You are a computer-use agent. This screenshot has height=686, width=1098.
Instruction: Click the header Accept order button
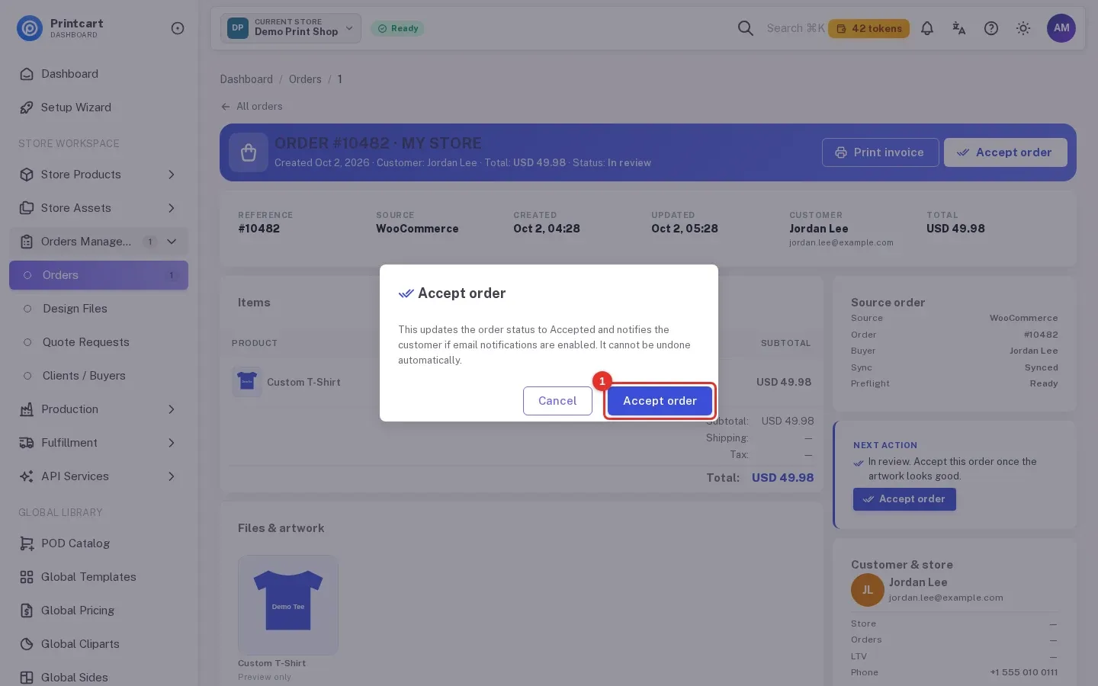1006,152
